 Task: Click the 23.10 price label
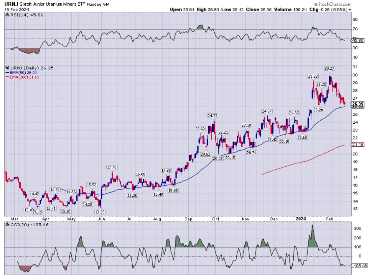coord(246,125)
